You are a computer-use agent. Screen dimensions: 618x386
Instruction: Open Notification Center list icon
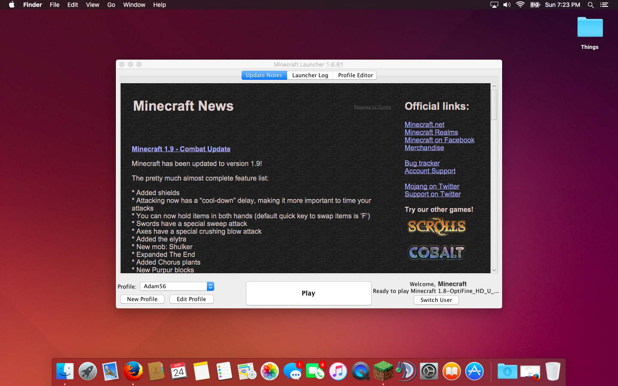[x=604, y=5]
